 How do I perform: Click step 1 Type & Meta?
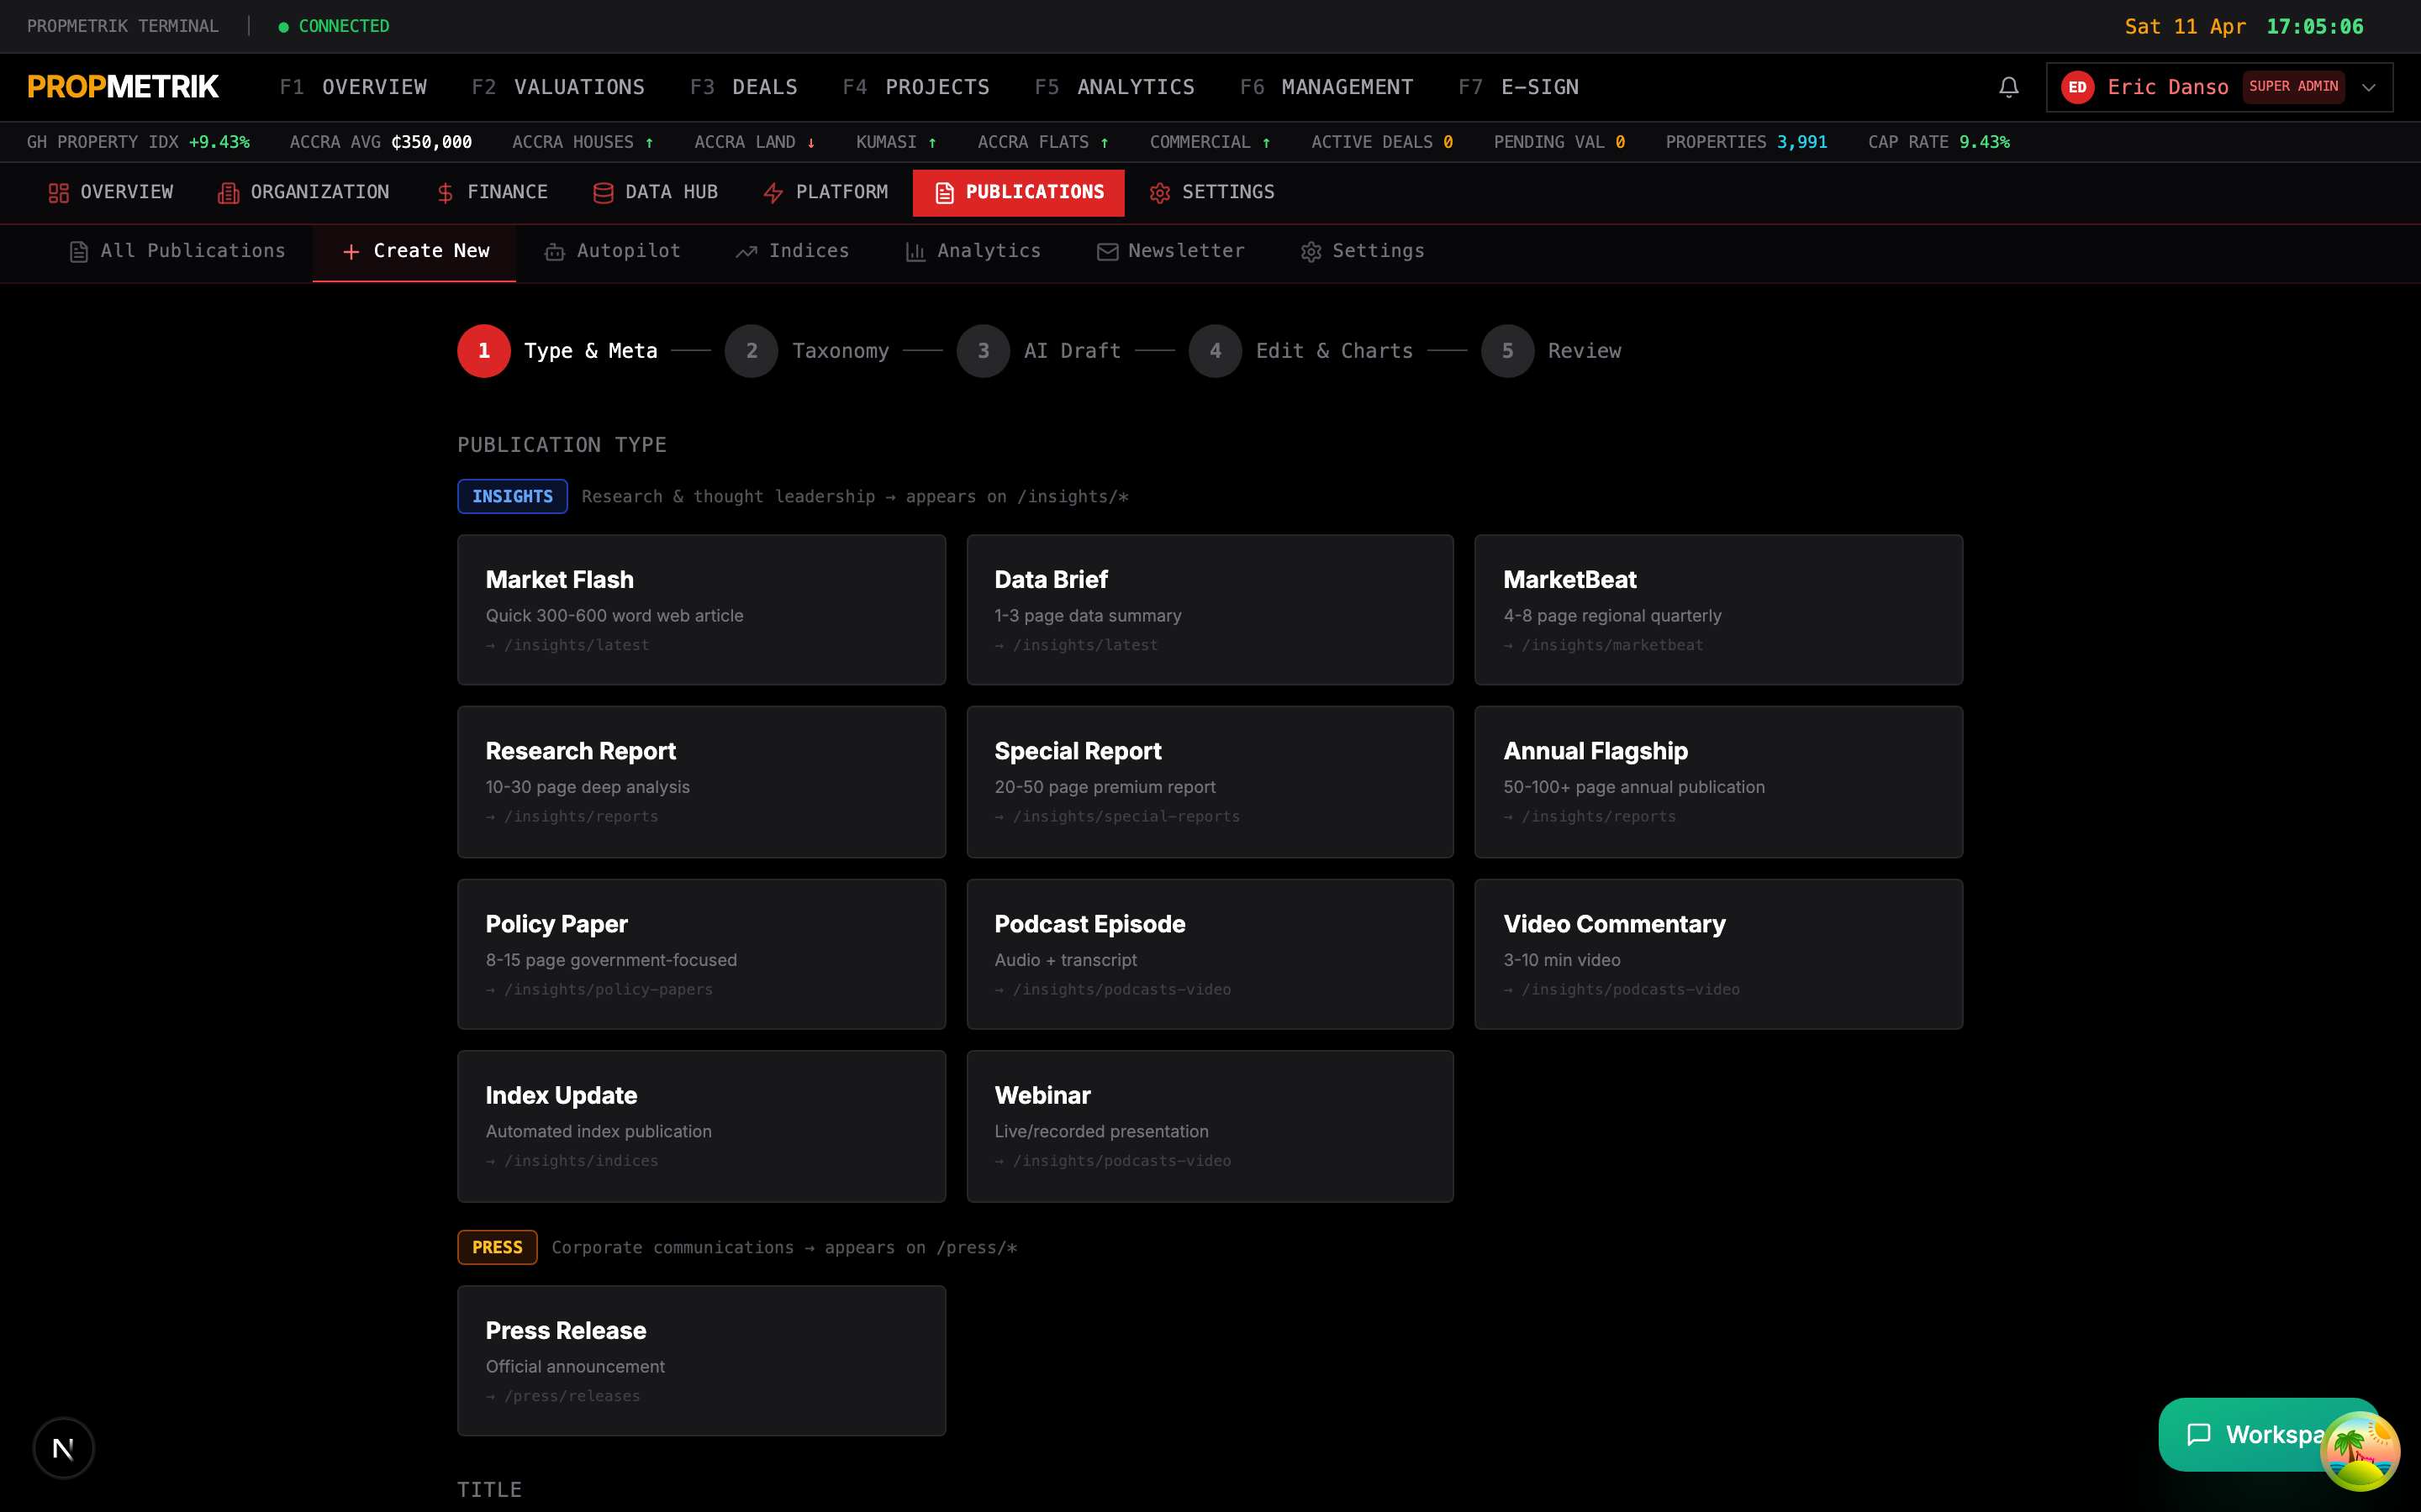(557, 351)
